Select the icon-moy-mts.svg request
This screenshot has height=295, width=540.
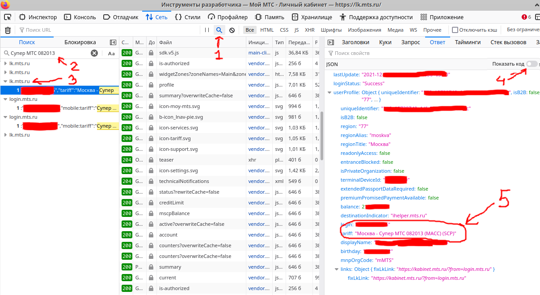click(219, 106)
